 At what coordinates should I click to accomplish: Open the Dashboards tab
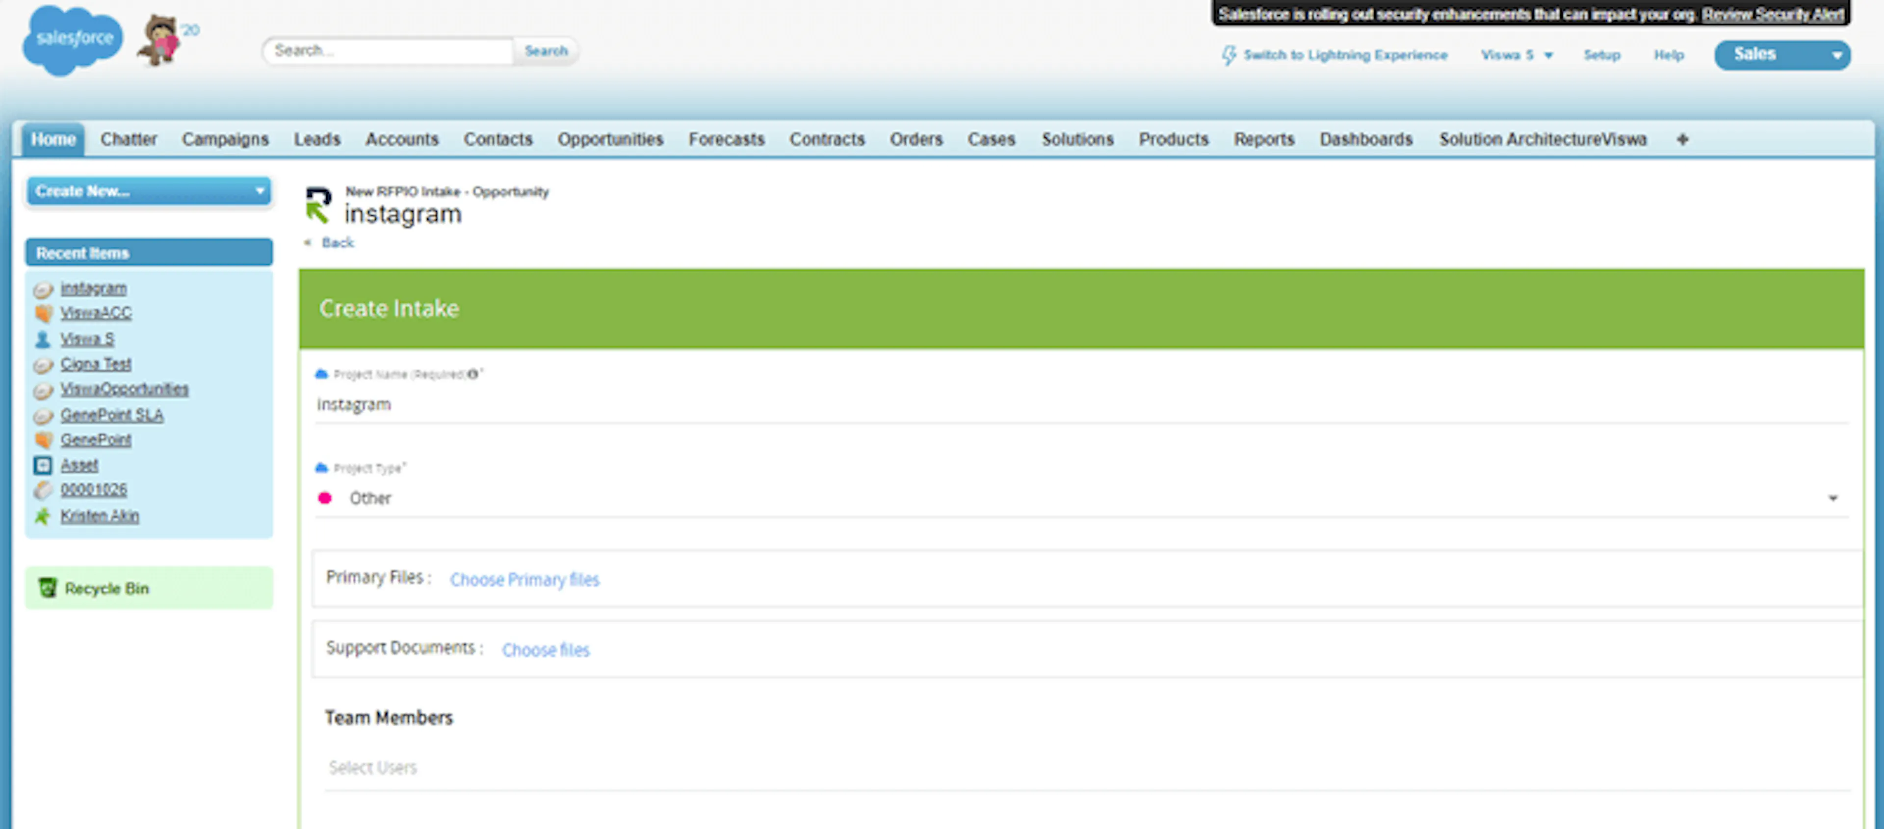[x=1365, y=139]
